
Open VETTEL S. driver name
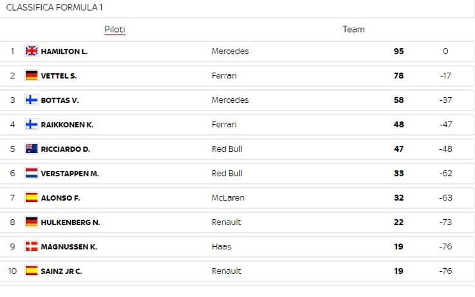tap(59, 76)
